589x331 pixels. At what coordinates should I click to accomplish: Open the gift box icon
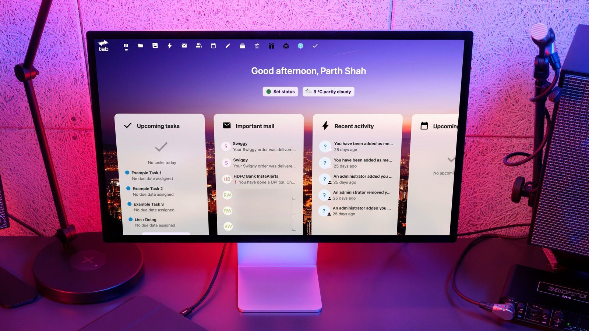point(271,46)
